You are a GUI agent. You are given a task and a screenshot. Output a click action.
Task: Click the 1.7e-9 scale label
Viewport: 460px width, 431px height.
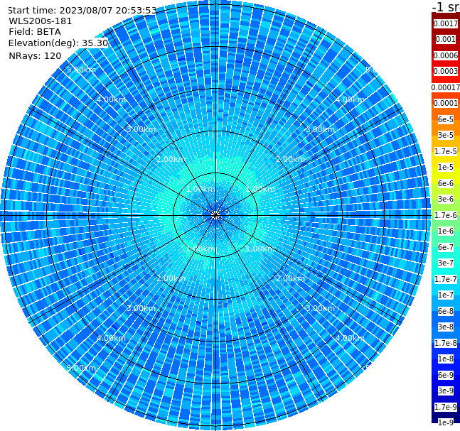446,407
